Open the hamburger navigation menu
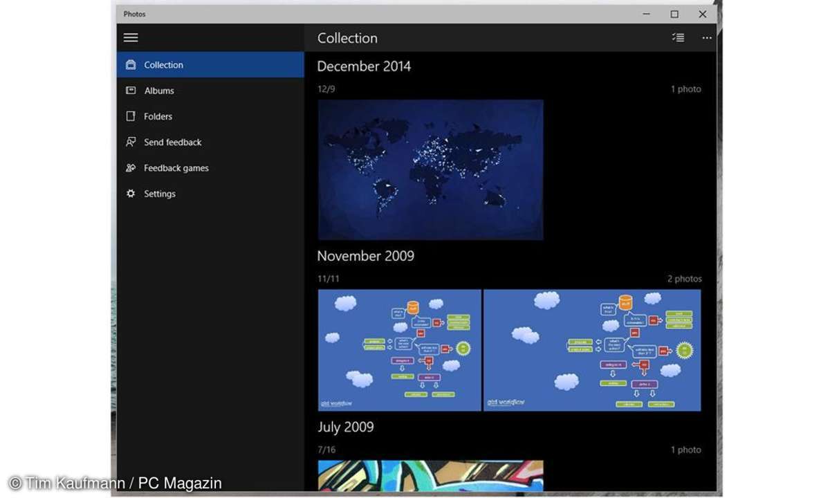 tap(131, 38)
